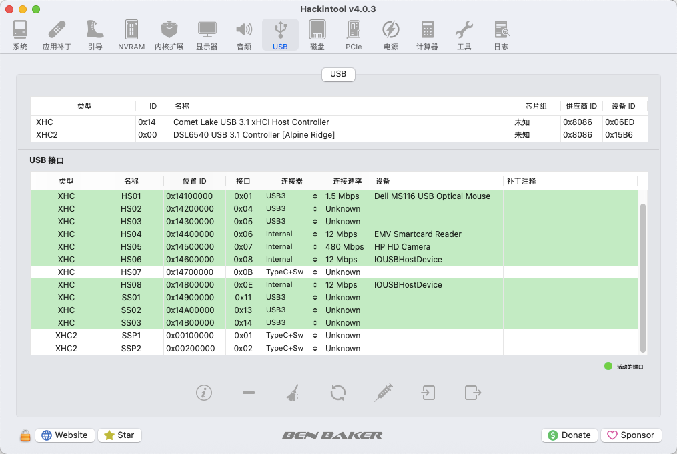Viewport: 677px width, 454px height.
Task: Click the Donate button
Action: pos(569,435)
